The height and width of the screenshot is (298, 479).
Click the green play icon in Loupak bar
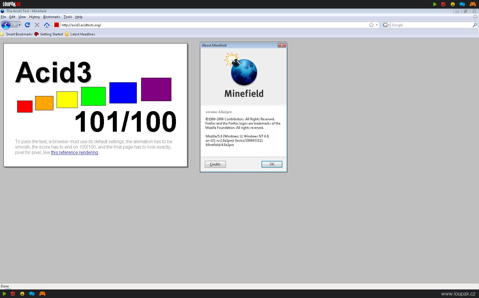click(435, 4)
